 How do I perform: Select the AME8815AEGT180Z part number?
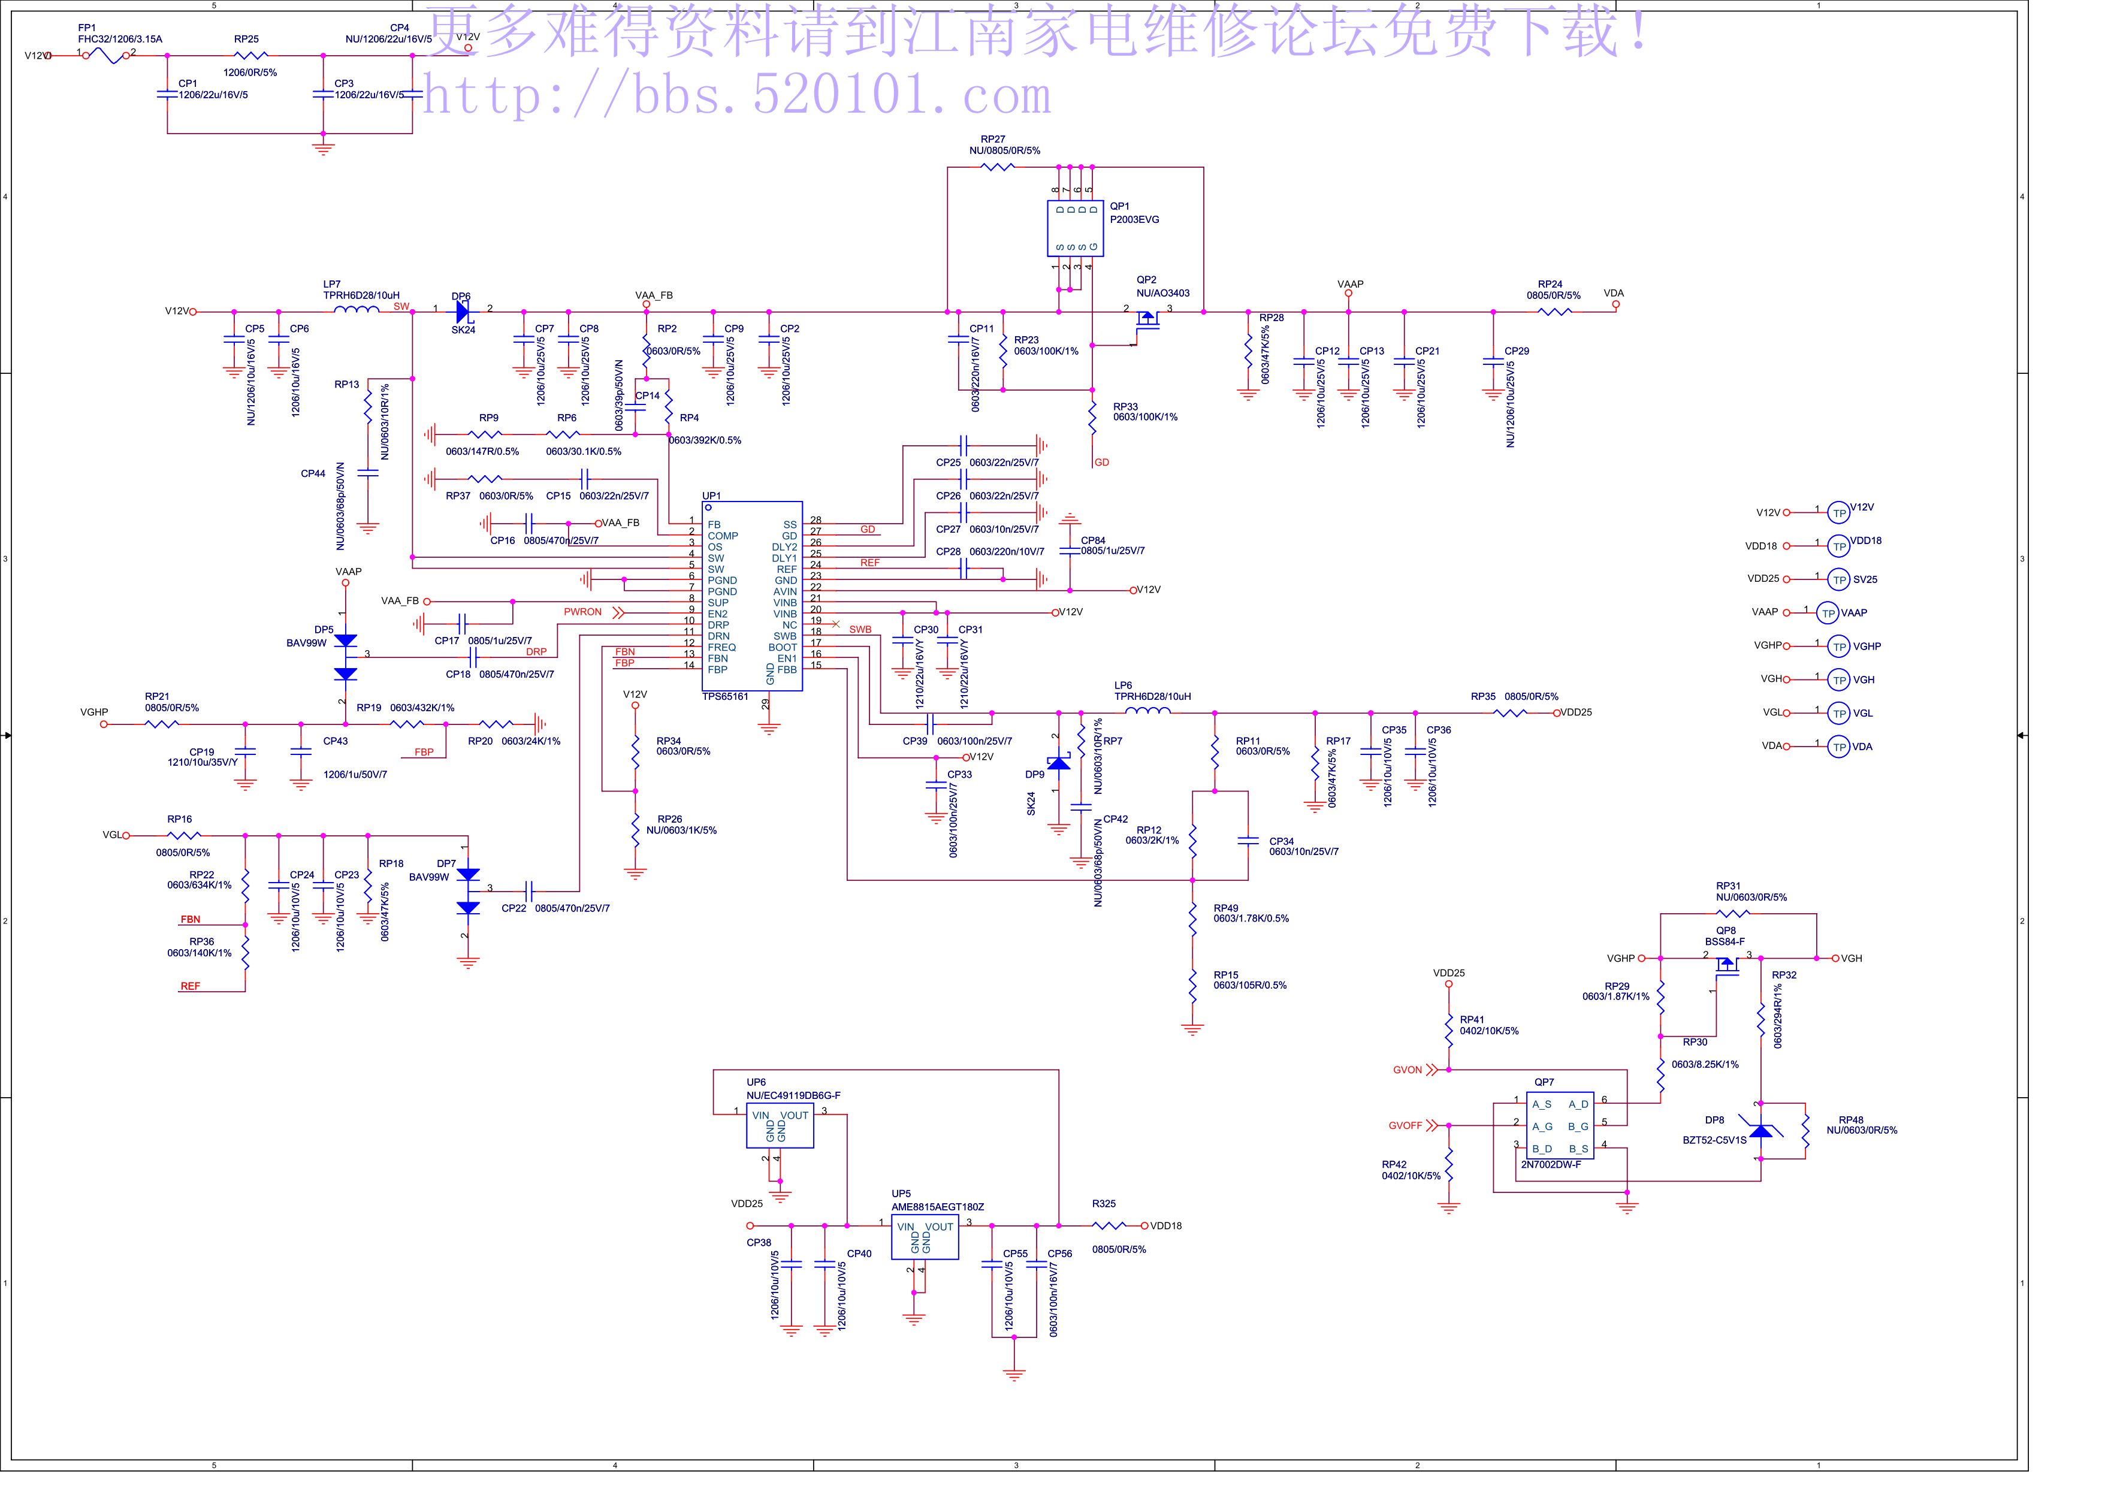coord(938,1207)
